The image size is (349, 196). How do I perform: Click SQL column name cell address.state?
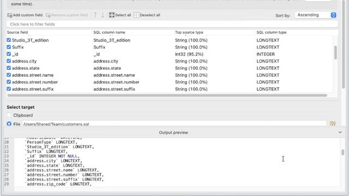[107, 68]
